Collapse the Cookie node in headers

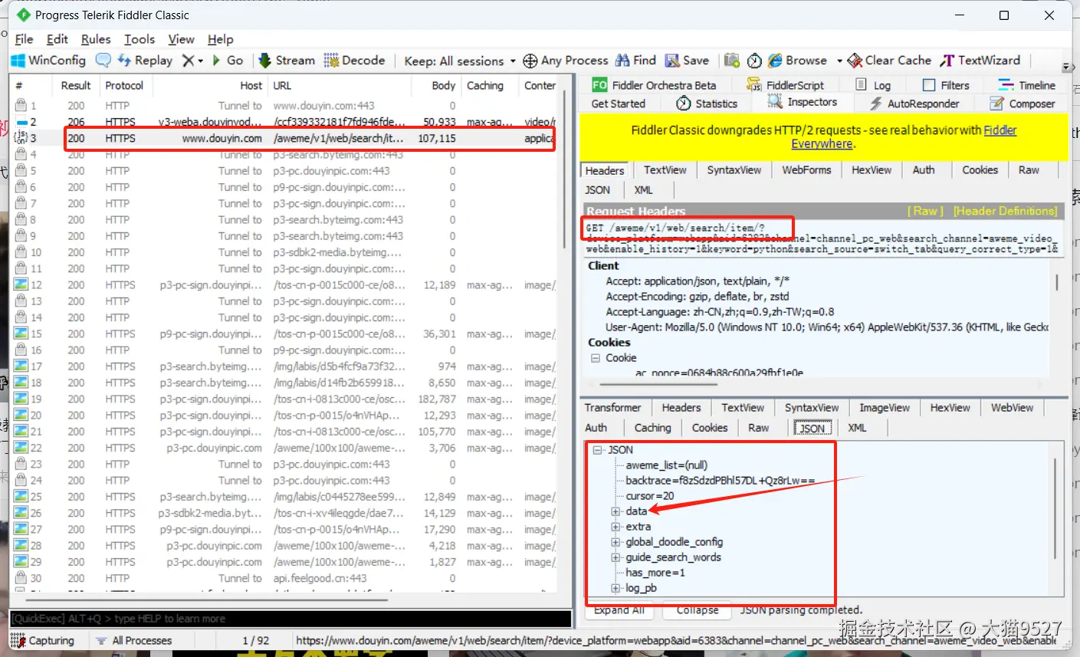coord(595,358)
